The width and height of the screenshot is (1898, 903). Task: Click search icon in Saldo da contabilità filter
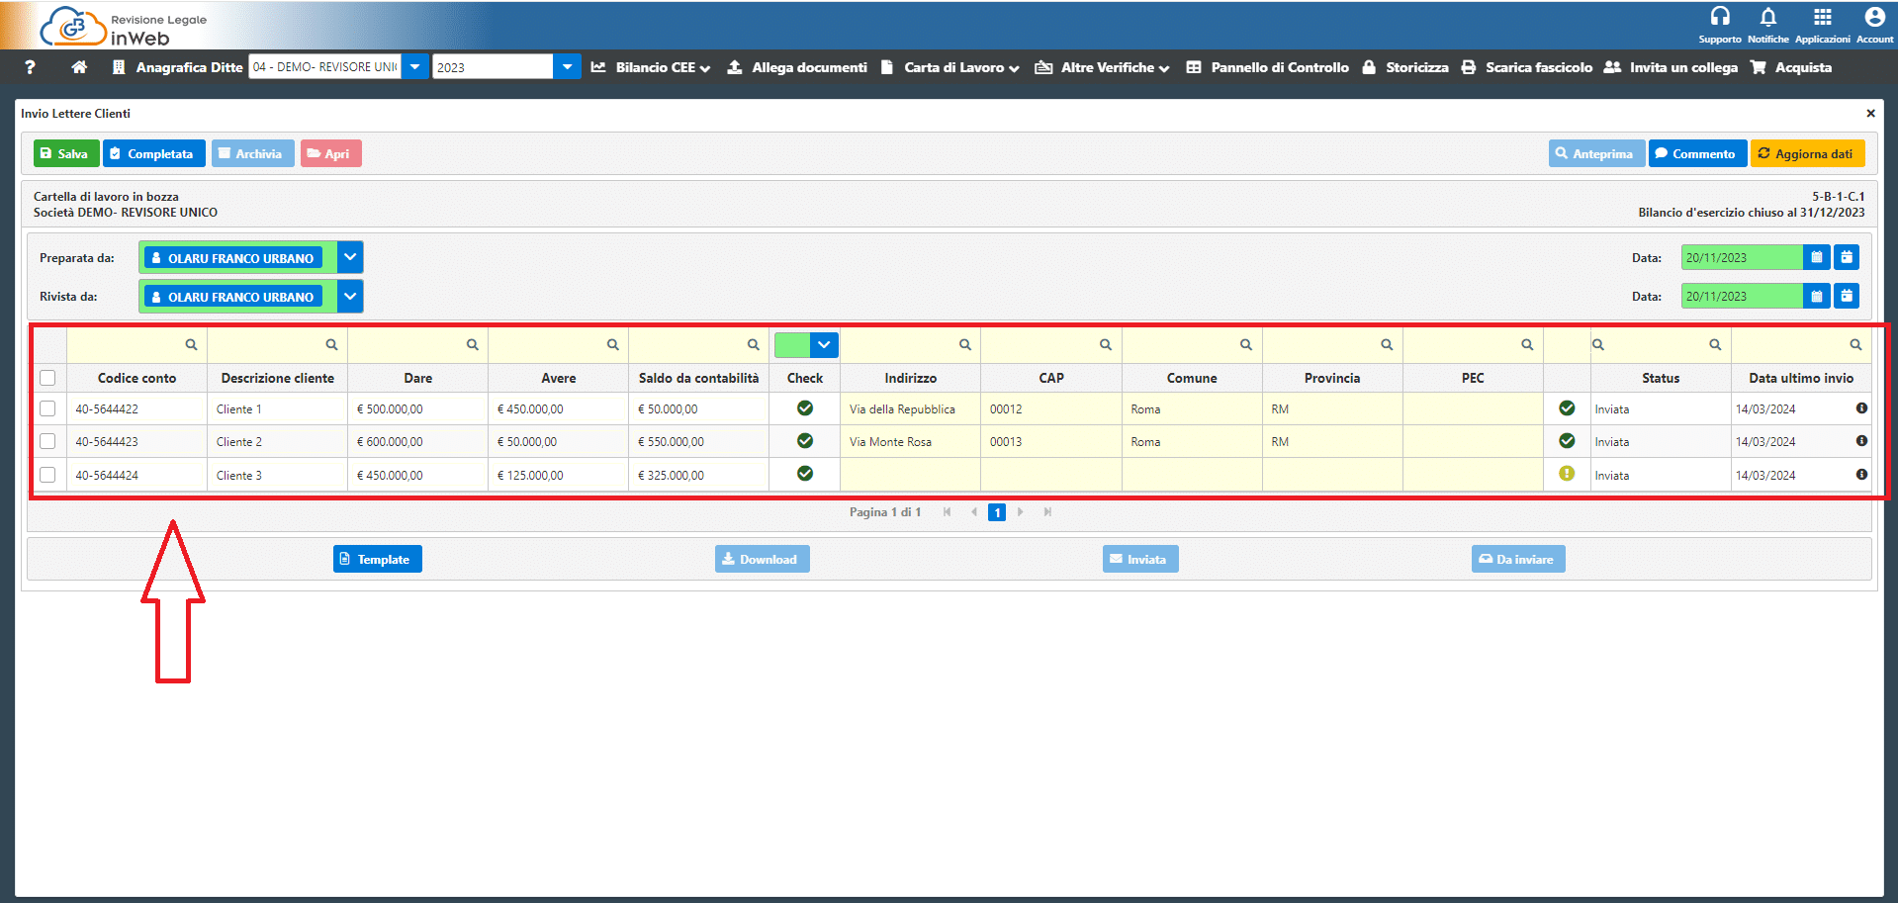(x=753, y=345)
